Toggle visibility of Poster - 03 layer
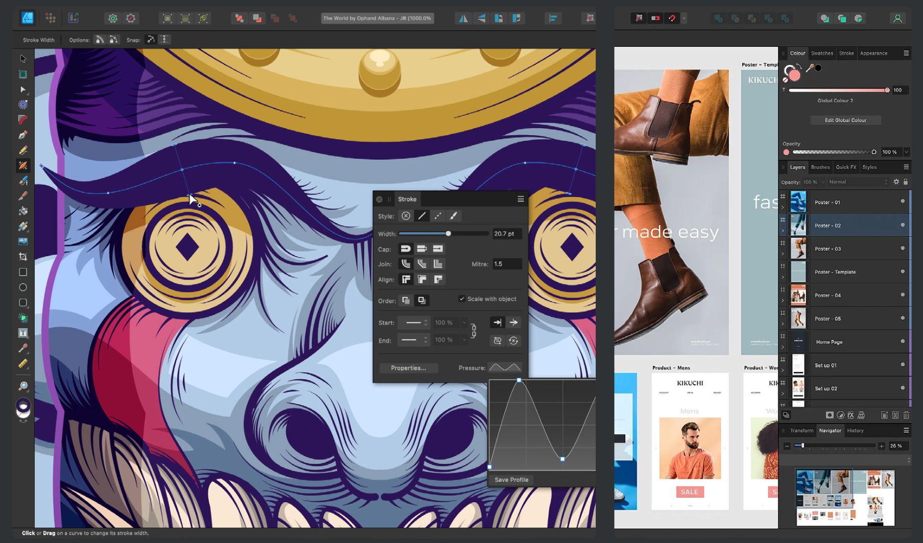The height and width of the screenshot is (543, 923). tap(902, 249)
